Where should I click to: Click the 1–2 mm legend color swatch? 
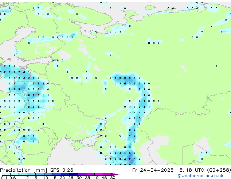point(23,174)
